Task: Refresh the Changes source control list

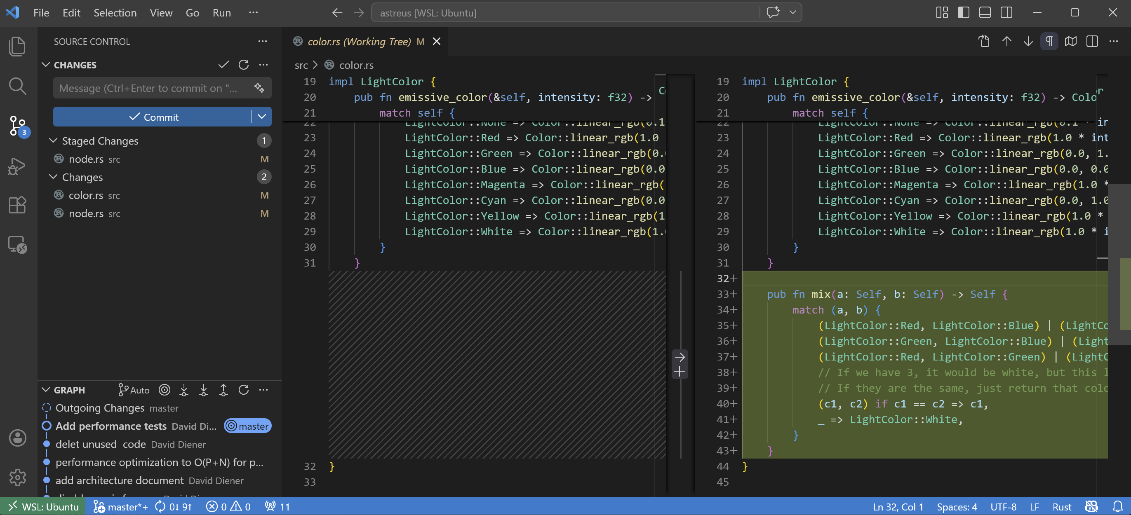Action: pyautogui.click(x=244, y=65)
